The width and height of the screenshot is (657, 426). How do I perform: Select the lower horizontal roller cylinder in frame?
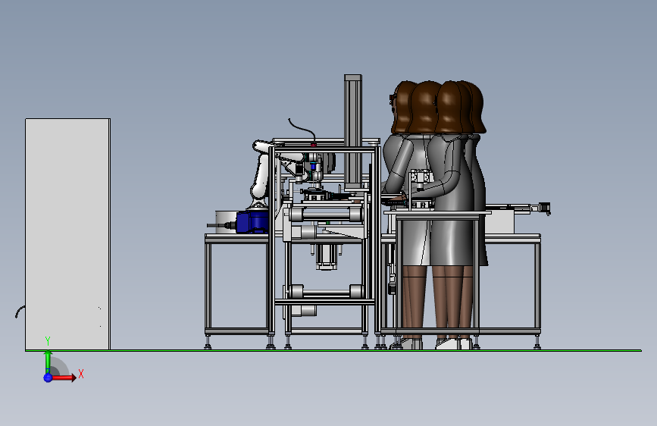pos(326,291)
